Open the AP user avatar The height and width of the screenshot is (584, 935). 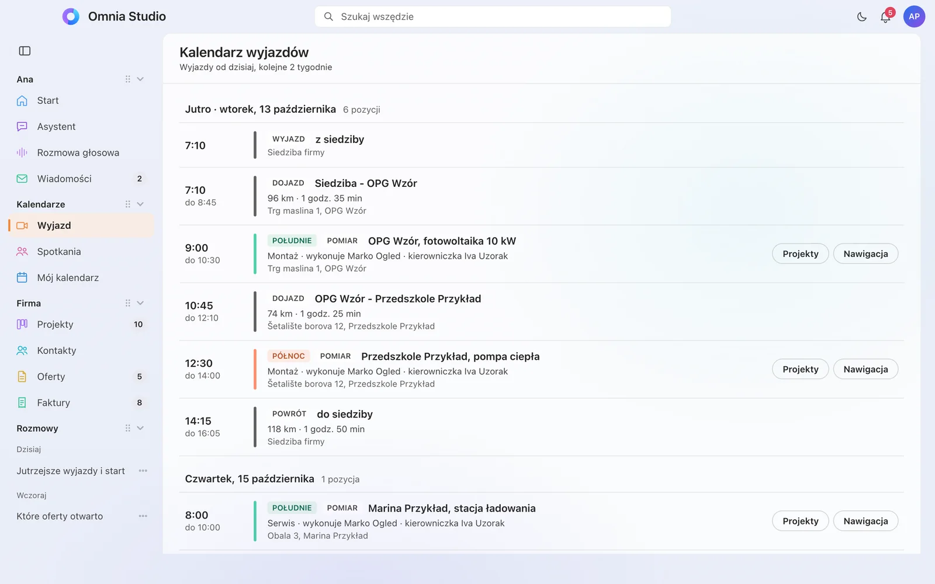point(914,16)
